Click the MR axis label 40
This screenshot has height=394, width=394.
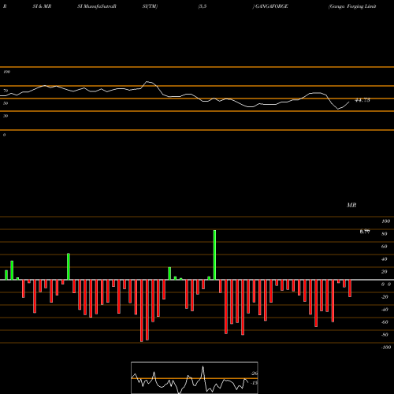385,259
